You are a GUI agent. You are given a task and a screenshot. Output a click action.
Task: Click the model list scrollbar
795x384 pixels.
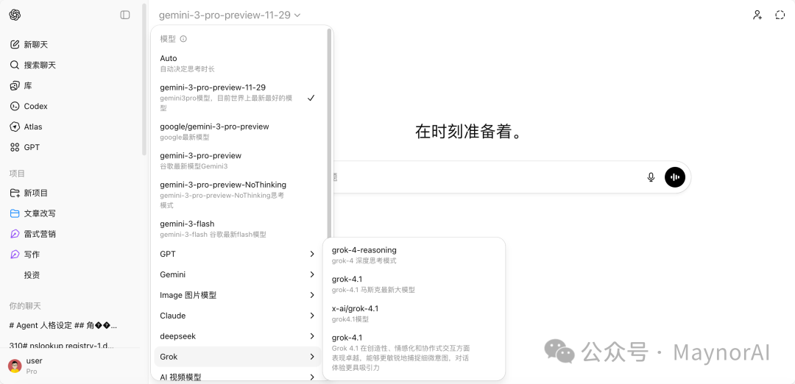click(329, 134)
